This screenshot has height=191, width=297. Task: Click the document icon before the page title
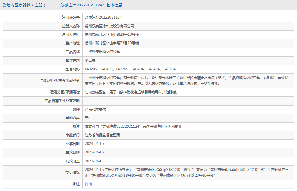click(x=4, y=5)
